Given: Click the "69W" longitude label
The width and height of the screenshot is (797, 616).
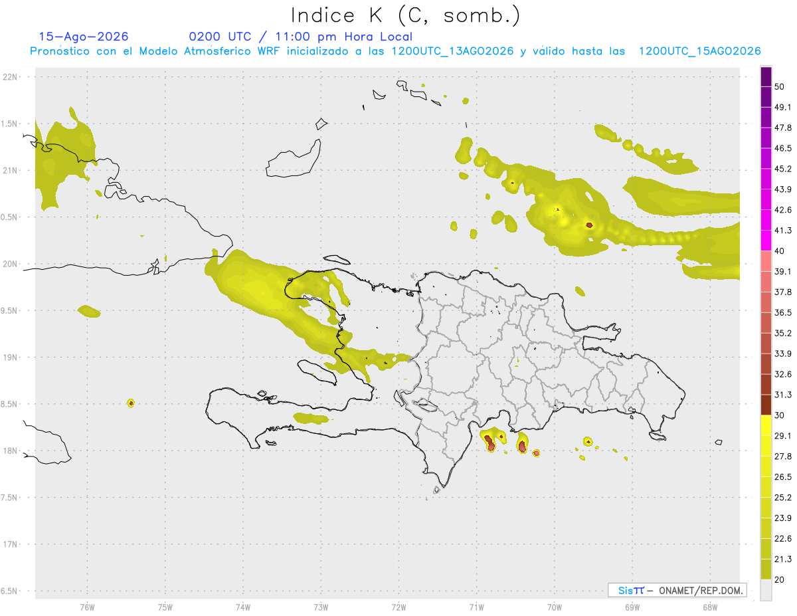Looking at the screenshot, I should pos(632,607).
